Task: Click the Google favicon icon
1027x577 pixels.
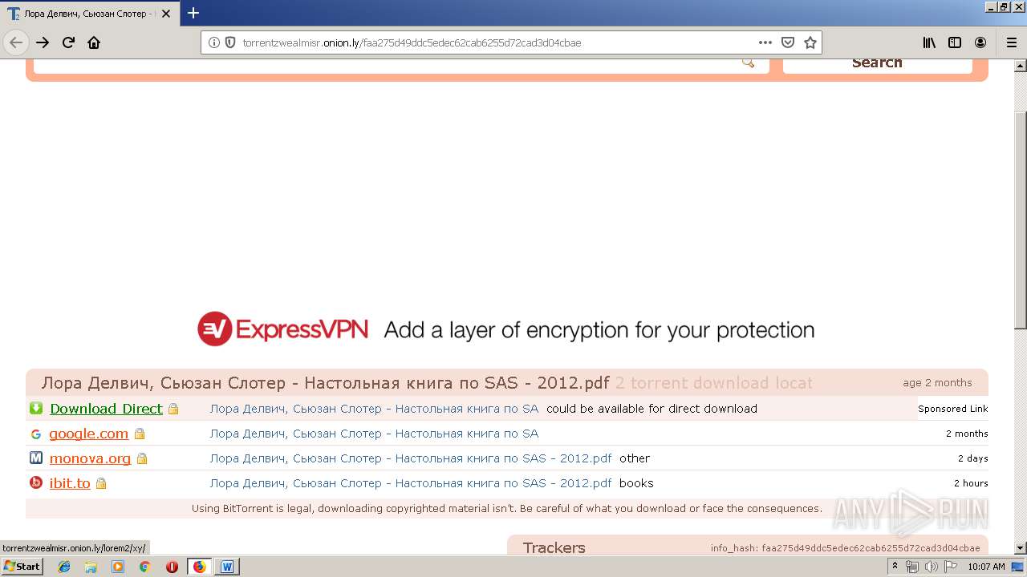Action: pyautogui.click(x=36, y=434)
